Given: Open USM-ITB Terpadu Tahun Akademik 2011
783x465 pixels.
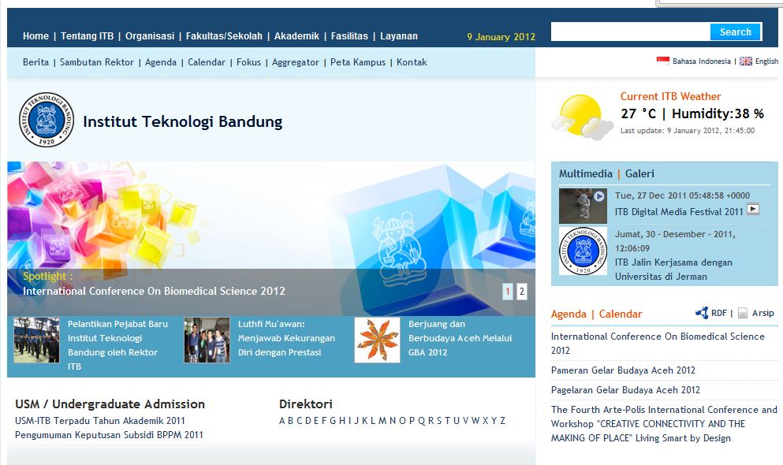Looking at the screenshot, I should pos(100,421).
